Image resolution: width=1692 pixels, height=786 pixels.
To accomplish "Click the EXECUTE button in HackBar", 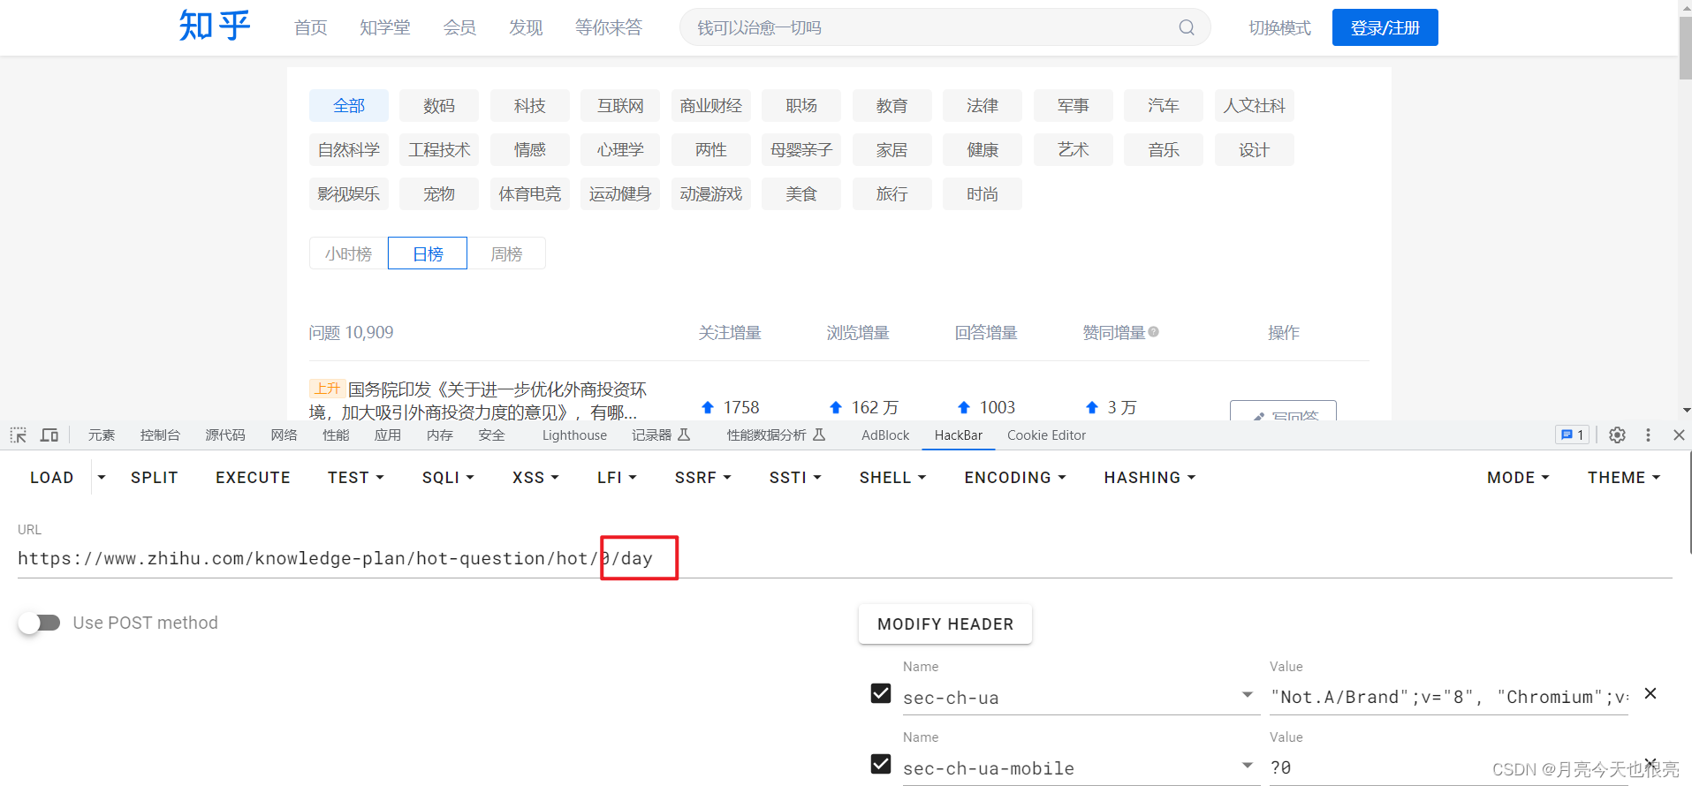I will [x=253, y=478].
